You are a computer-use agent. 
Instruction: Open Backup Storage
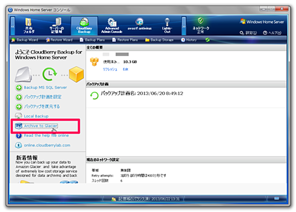click(159, 40)
